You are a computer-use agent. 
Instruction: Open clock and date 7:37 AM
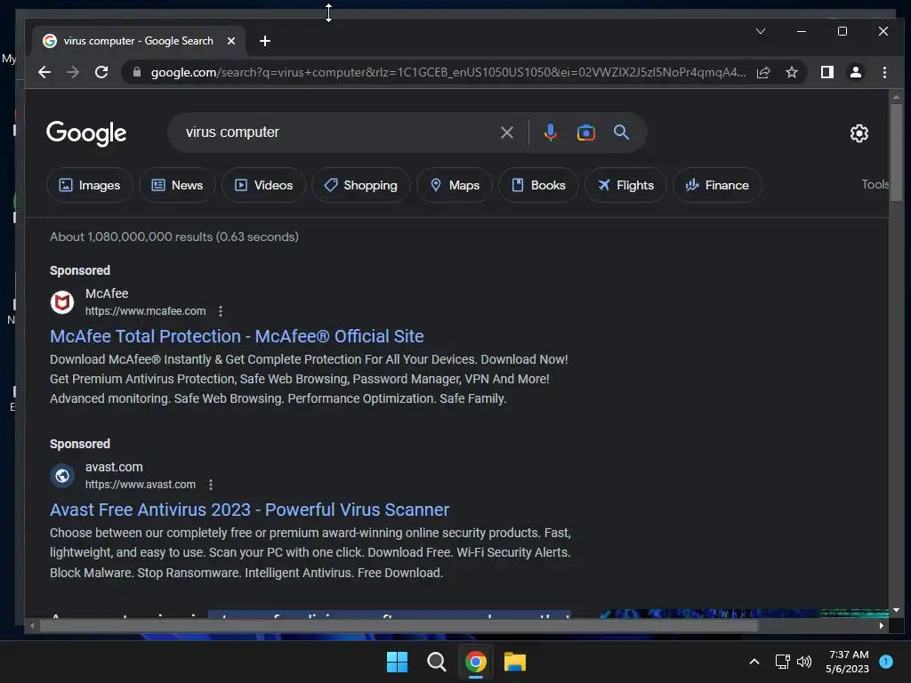[848, 662]
